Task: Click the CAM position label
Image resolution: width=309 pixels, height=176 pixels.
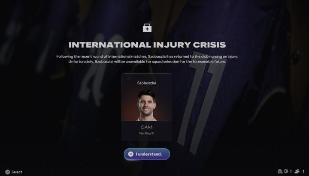Action: [x=146, y=127]
